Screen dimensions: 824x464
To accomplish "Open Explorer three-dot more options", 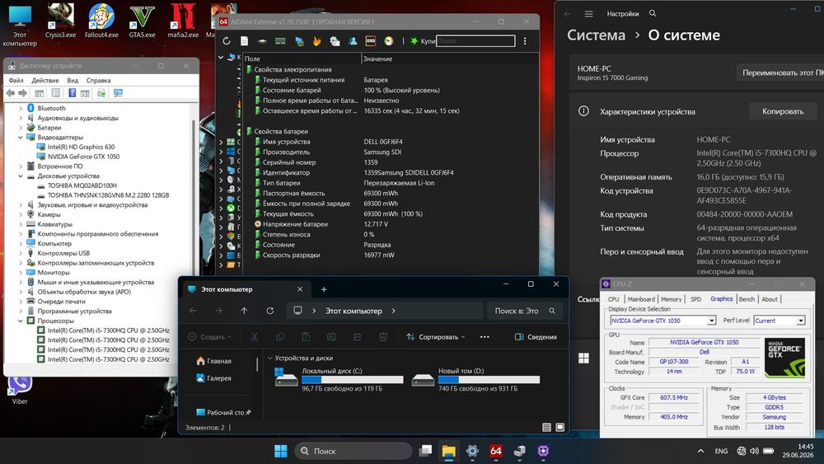I will (485, 337).
